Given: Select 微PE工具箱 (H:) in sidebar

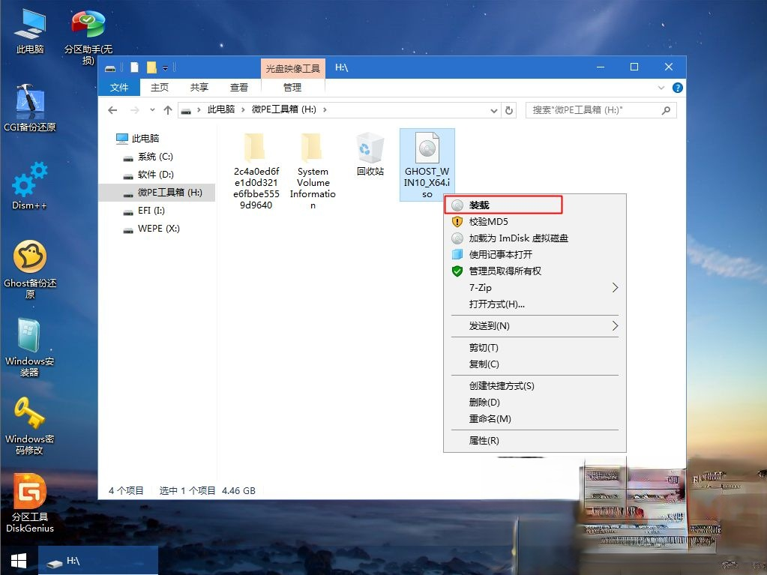Looking at the screenshot, I should click(157, 193).
